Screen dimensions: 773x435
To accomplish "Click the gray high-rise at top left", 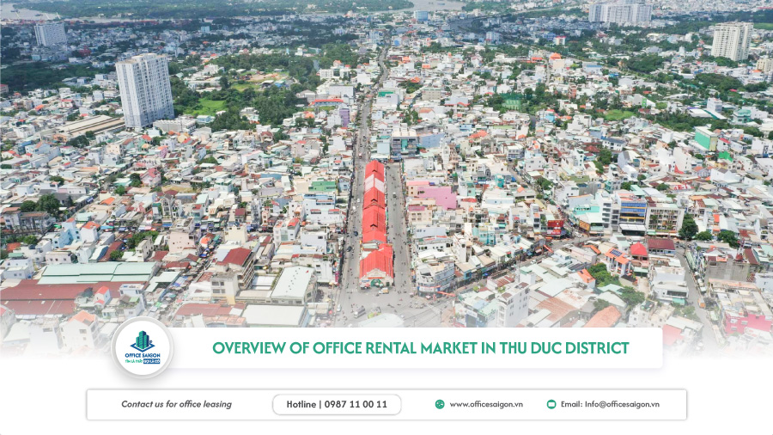I will (50, 34).
